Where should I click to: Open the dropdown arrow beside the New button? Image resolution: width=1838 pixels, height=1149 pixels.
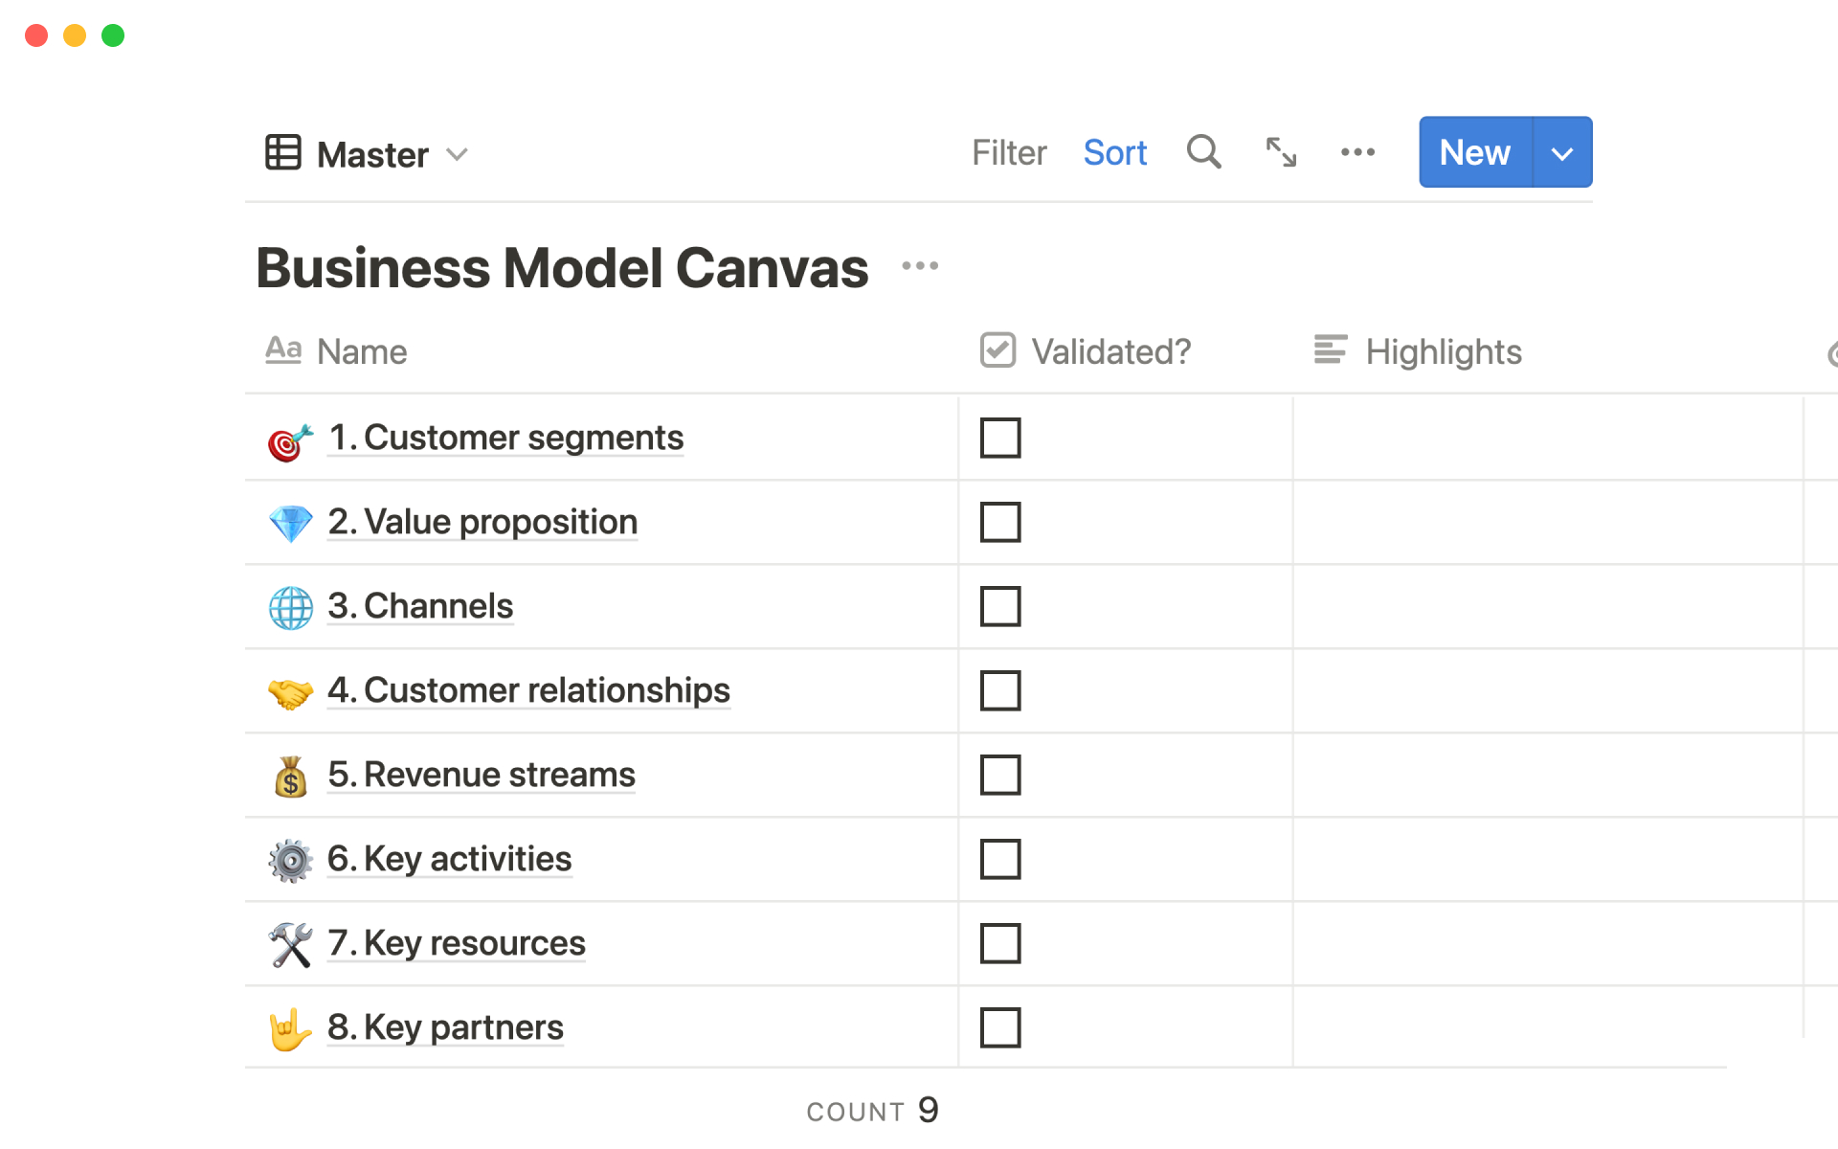click(x=1561, y=153)
